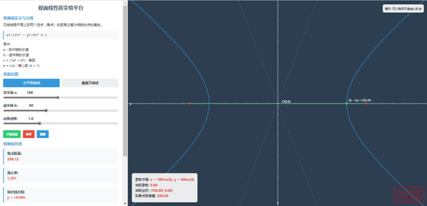427x206 pixels.
Task: Click the parametric equation info panel
Action: (x=164, y=187)
